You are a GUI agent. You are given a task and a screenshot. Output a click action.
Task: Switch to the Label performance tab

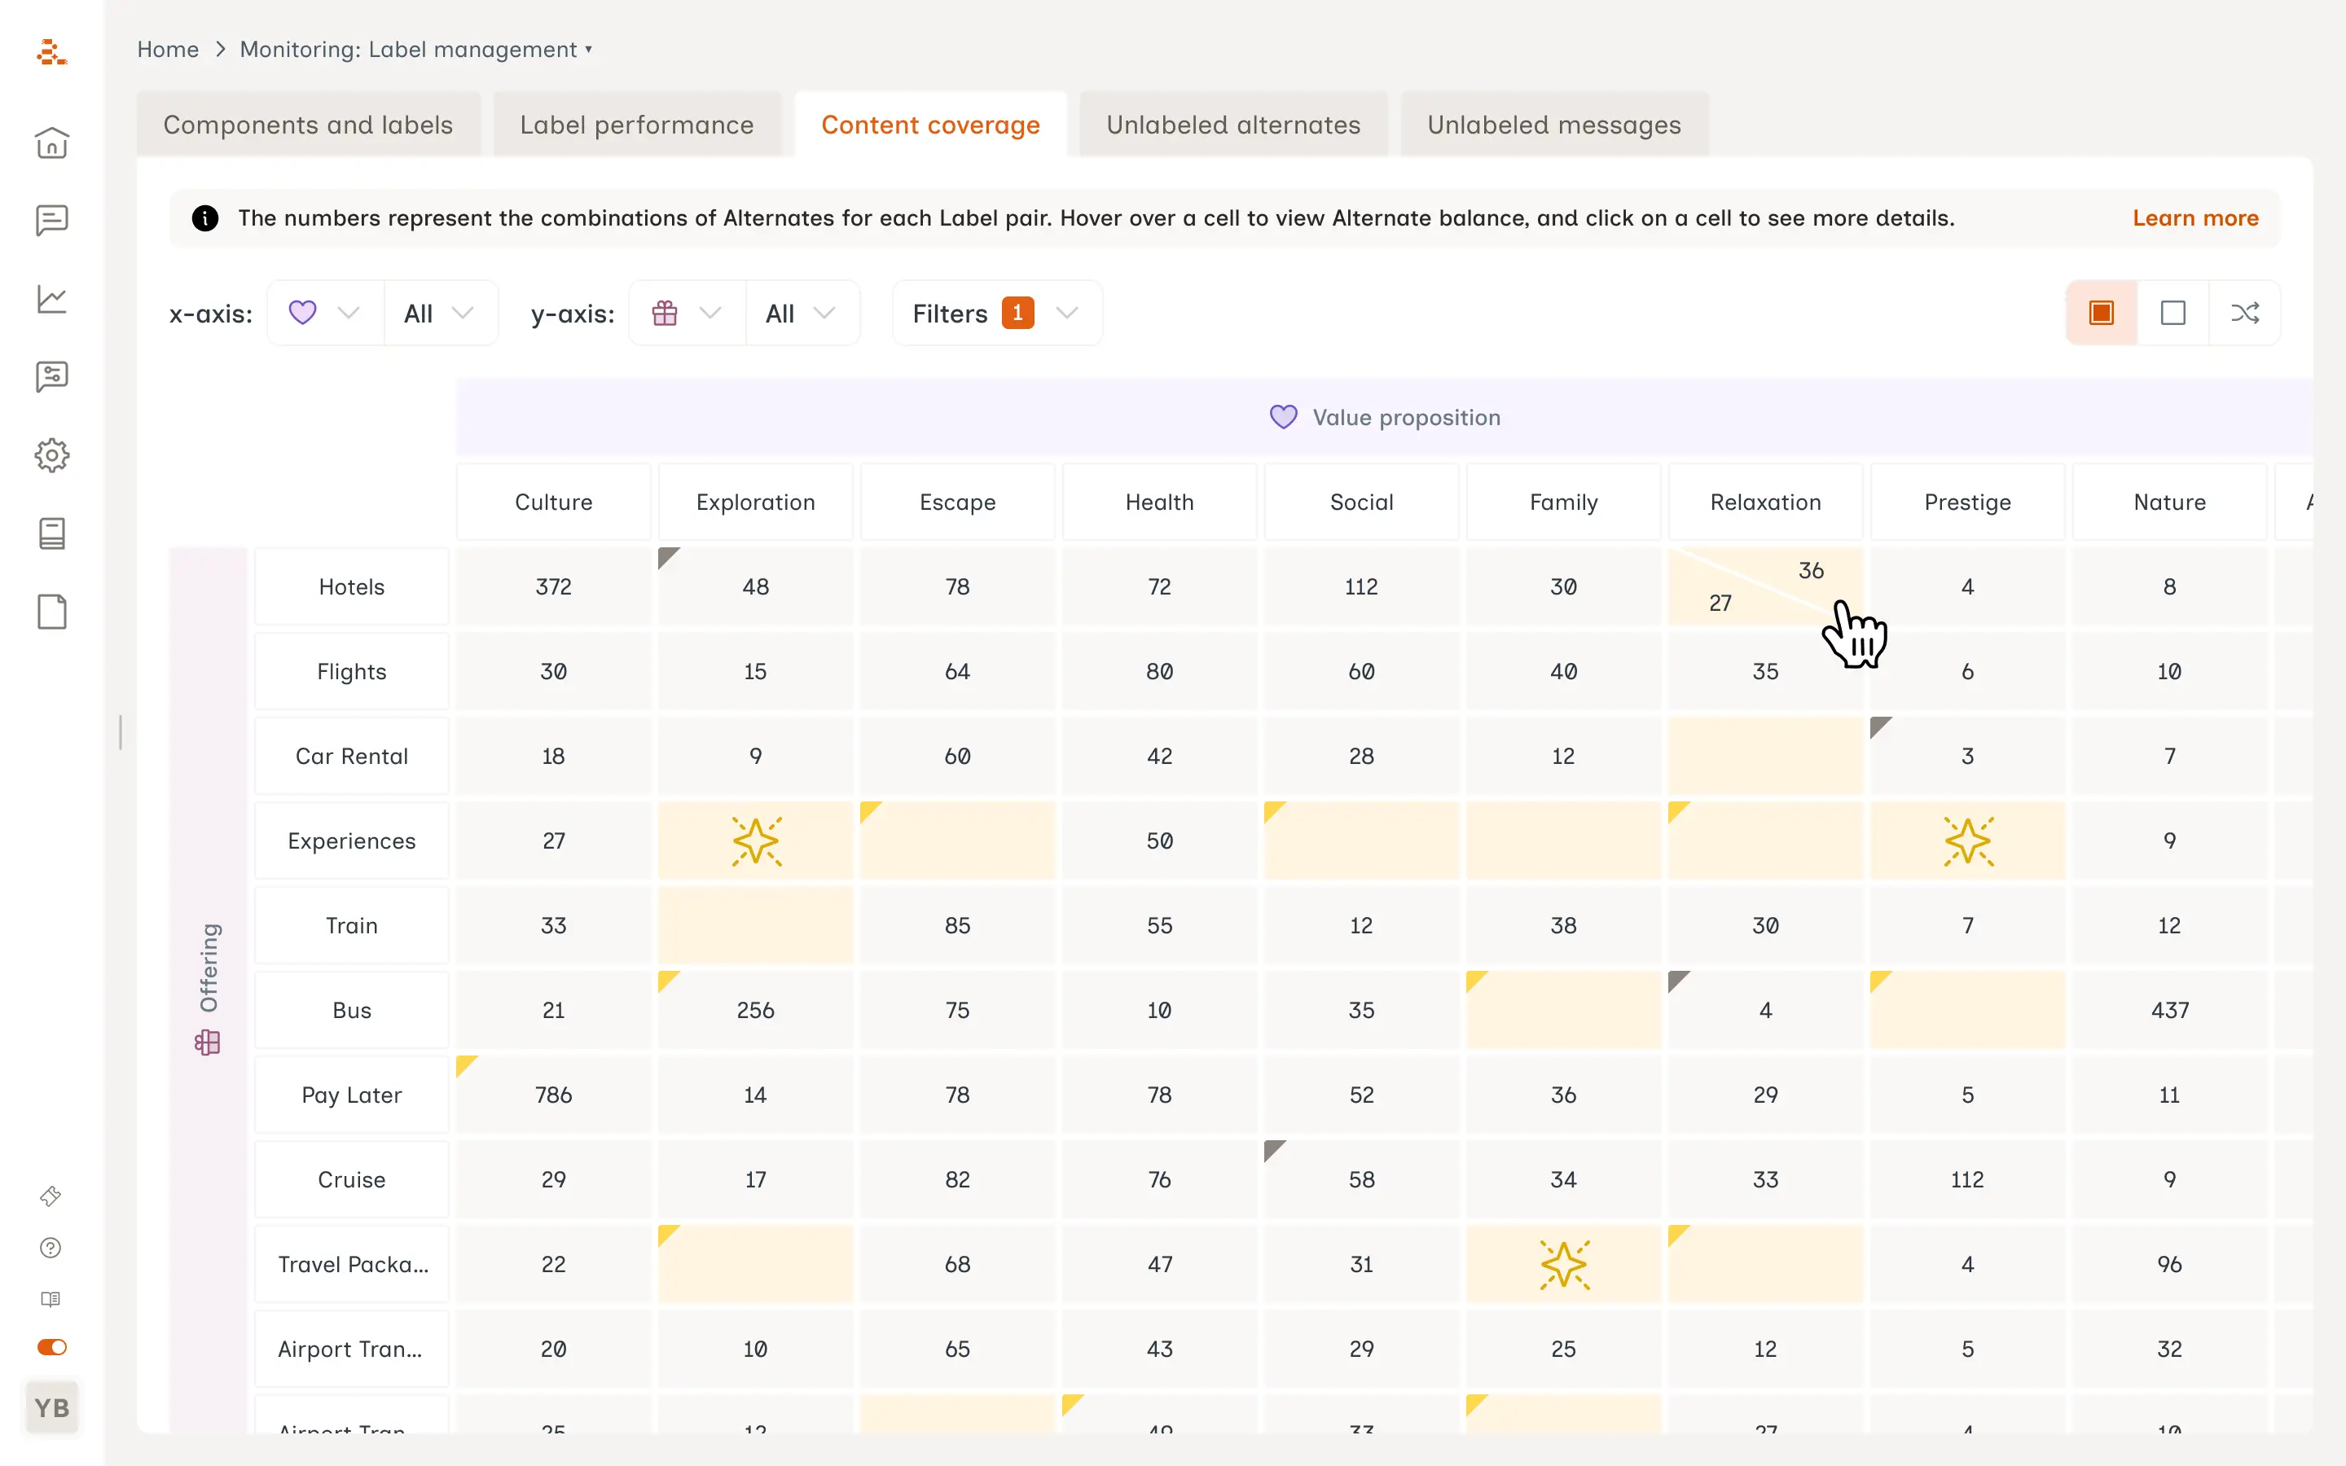point(636,125)
